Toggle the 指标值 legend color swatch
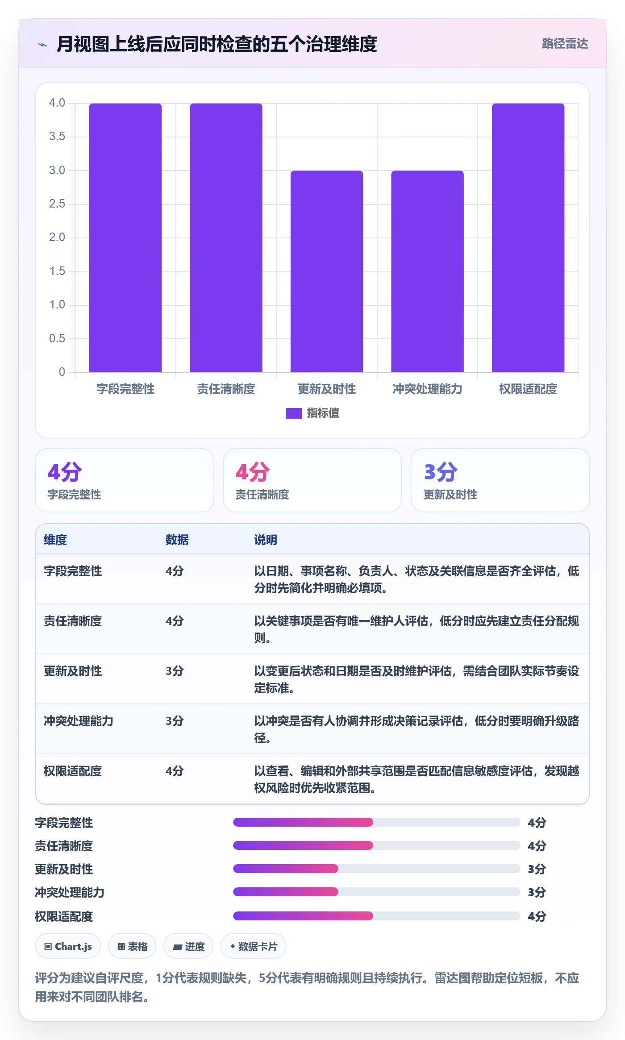 [294, 413]
